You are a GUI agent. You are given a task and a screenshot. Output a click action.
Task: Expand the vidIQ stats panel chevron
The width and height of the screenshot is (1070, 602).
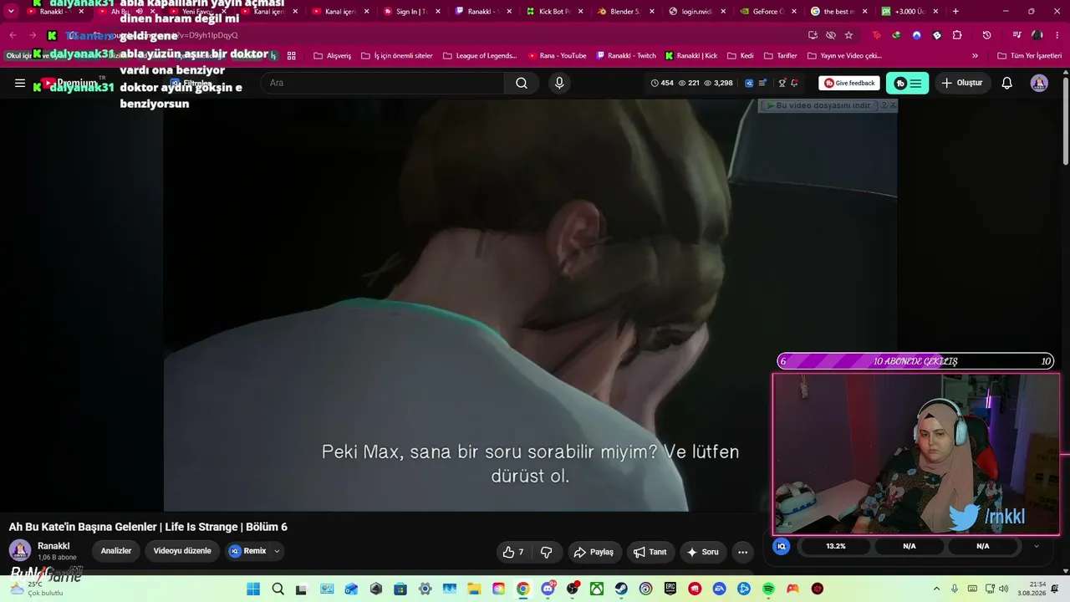[1037, 546]
